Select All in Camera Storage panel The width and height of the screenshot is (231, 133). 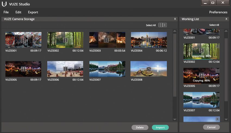[151, 25]
